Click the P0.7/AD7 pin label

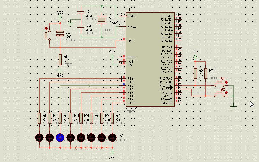click(x=166, y=41)
